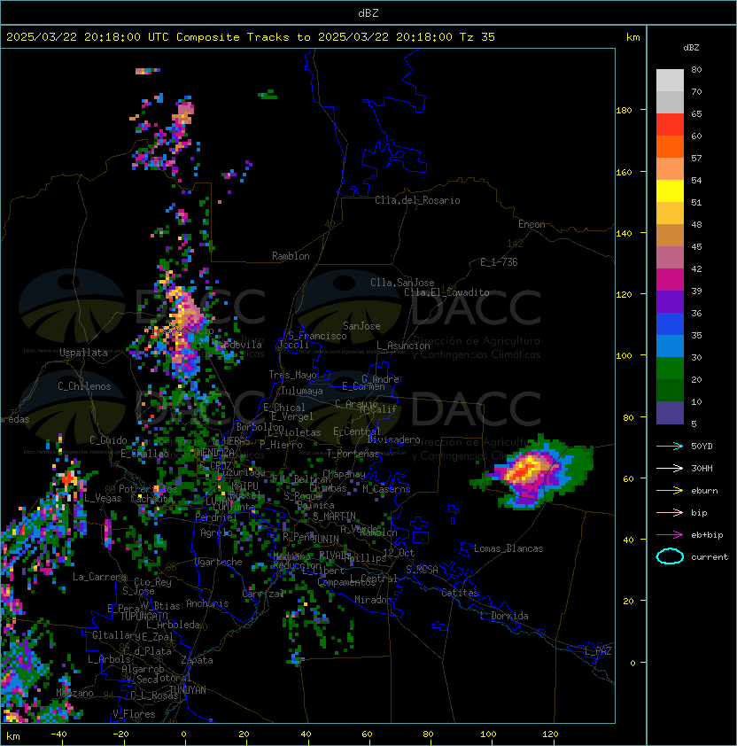Viewport: 737px width, 746px height.
Task: Click the 'E_1-736' map label
Action: coord(499,262)
